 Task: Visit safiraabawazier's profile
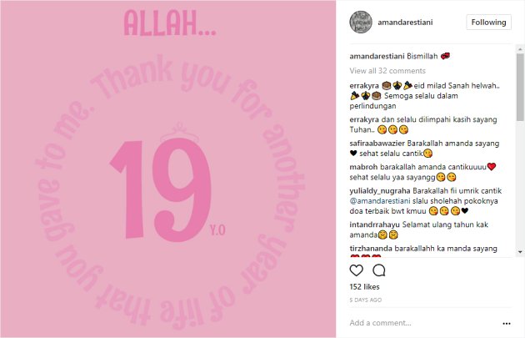coord(377,144)
